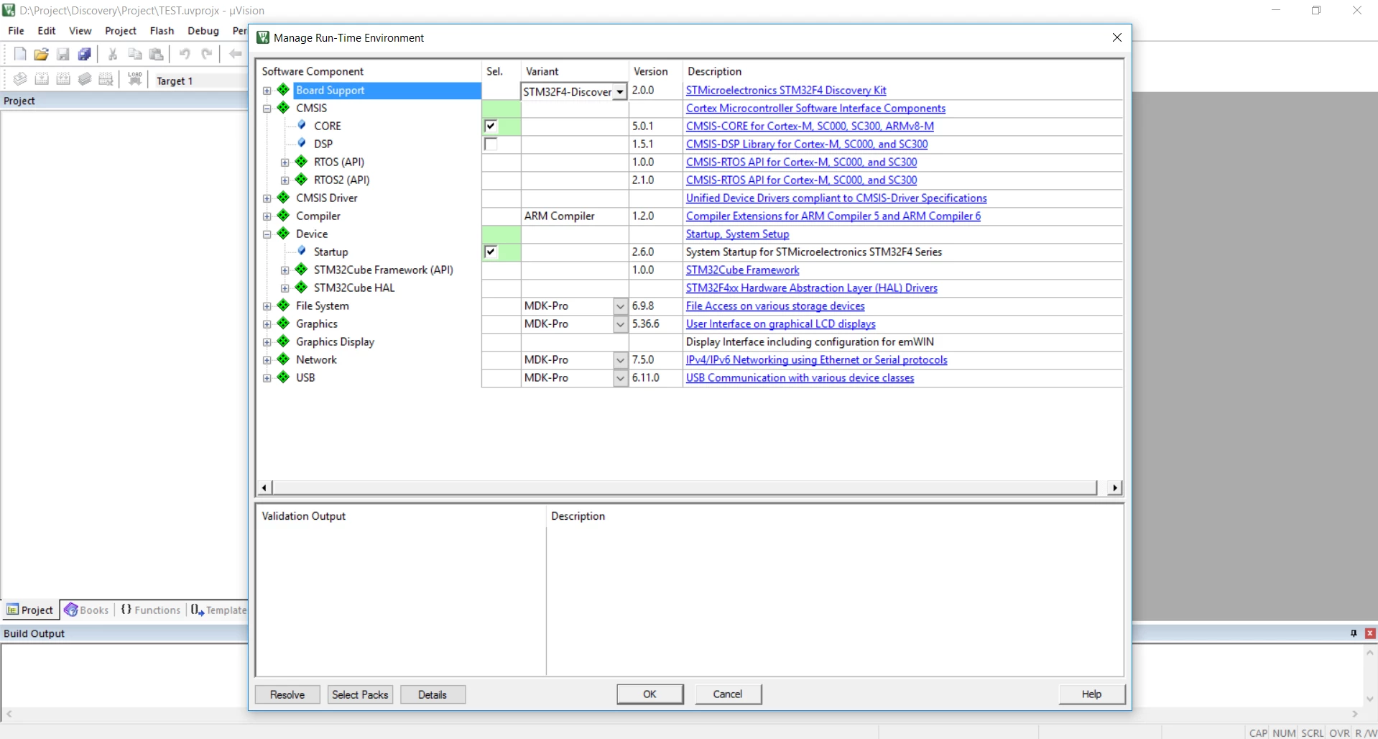
Task: Click the Open file folder icon
Action: (x=41, y=54)
